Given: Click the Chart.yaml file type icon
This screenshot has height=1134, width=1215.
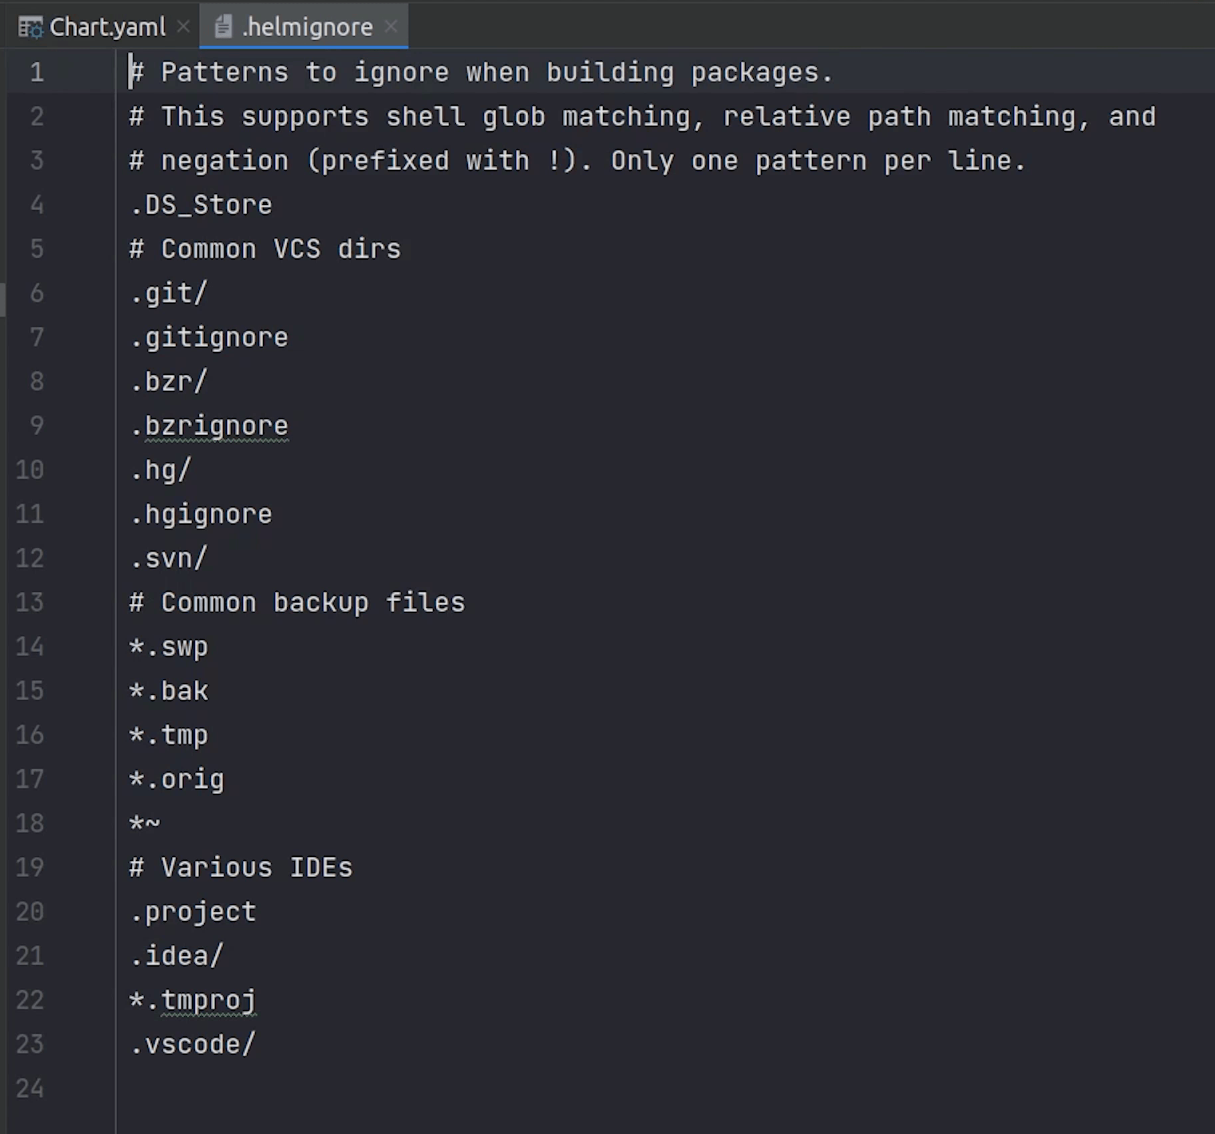Looking at the screenshot, I should (x=30, y=27).
